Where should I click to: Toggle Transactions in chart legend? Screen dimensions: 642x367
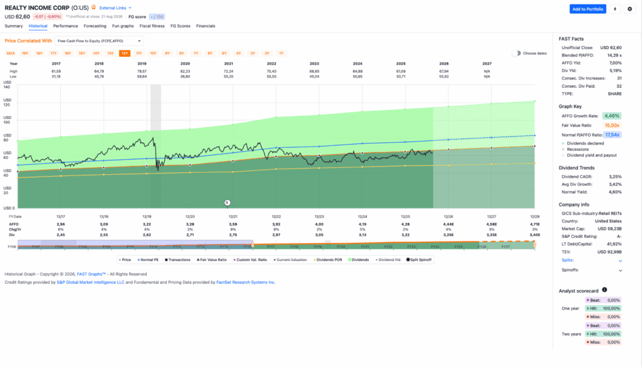click(x=177, y=260)
